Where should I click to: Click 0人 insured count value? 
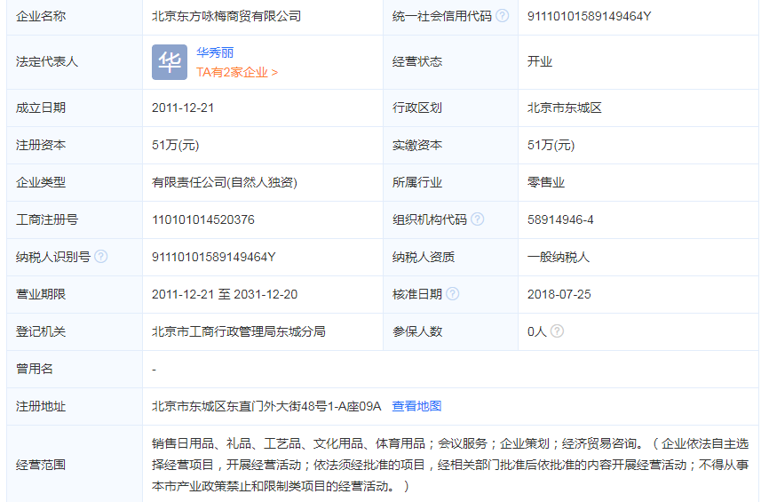(x=537, y=331)
